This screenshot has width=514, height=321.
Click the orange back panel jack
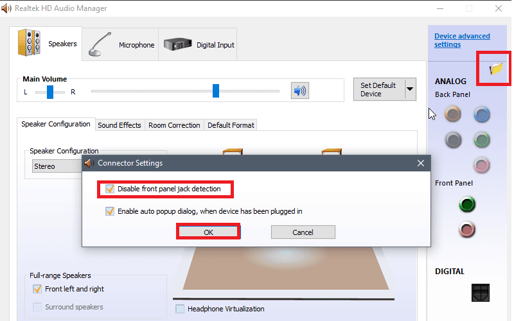point(453,114)
